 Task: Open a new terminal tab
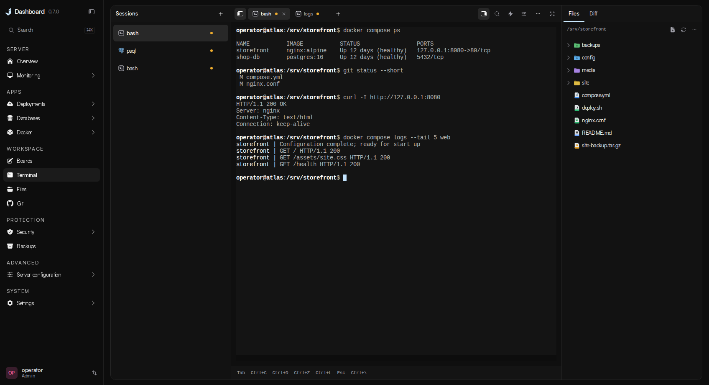point(338,14)
